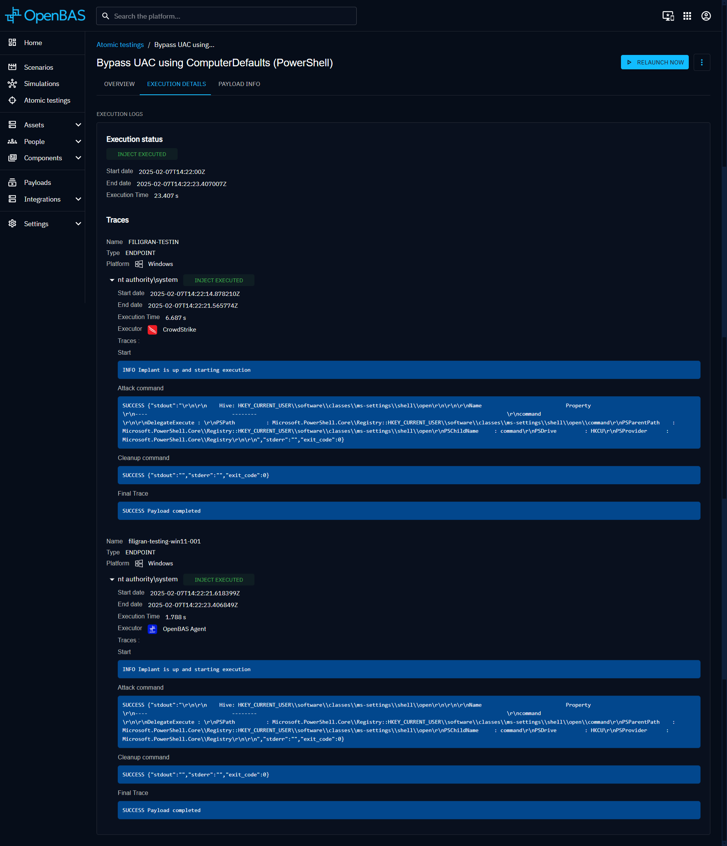The width and height of the screenshot is (727, 846).
Task: Go to Simulations in the sidebar
Action: (41, 84)
